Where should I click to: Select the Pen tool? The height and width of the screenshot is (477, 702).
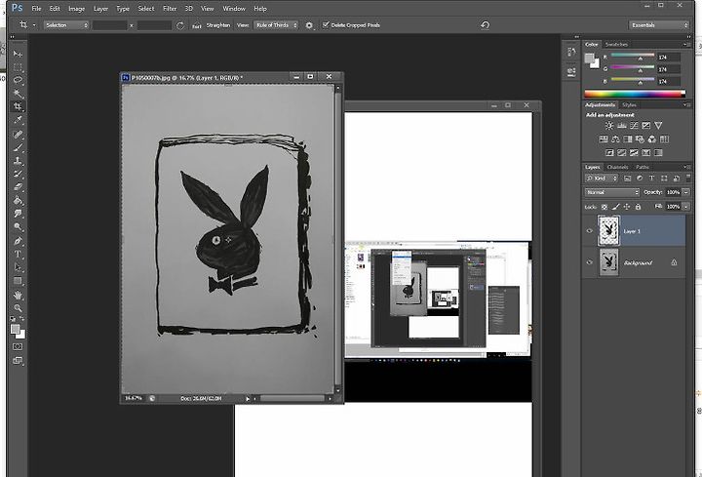click(18, 241)
